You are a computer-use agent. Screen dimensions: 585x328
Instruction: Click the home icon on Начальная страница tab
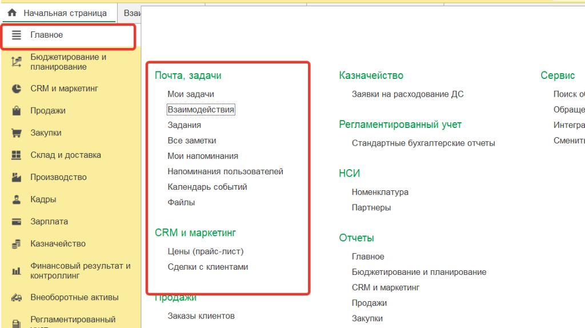point(12,12)
